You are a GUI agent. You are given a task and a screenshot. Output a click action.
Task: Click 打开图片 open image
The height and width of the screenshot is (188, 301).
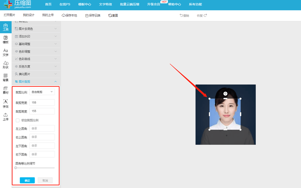(9, 15)
